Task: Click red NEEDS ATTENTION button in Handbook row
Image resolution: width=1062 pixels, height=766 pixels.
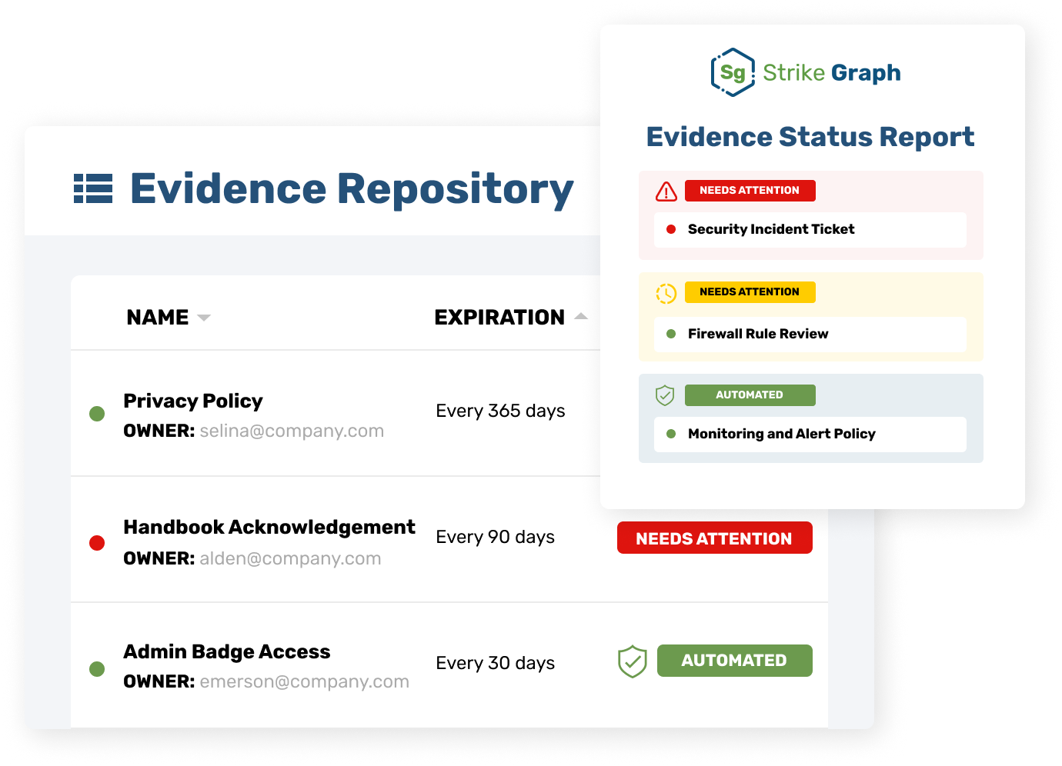Action: [x=715, y=538]
